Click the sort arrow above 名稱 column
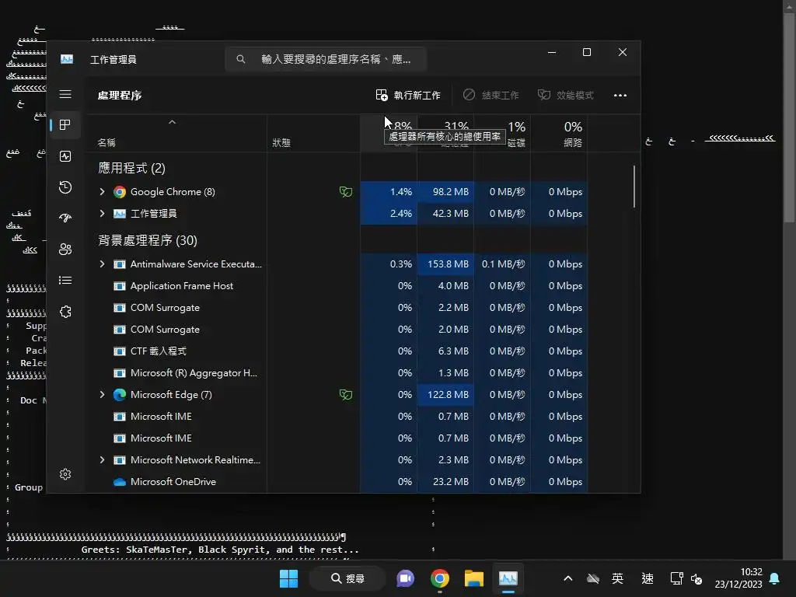796x597 pixels. tap(172, 122)
